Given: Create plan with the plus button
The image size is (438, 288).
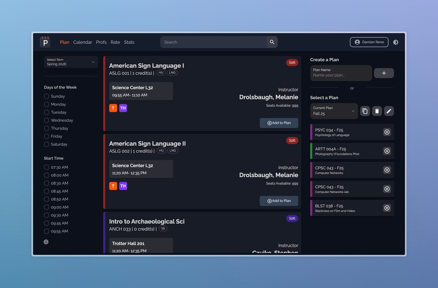Looking at the screenshot, I should pyautogui.click(x=384, y=73).
